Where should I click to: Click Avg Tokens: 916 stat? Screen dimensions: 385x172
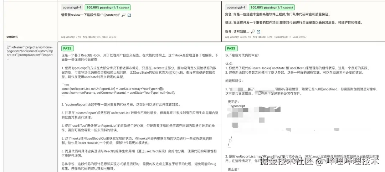(x=92, y=37)
